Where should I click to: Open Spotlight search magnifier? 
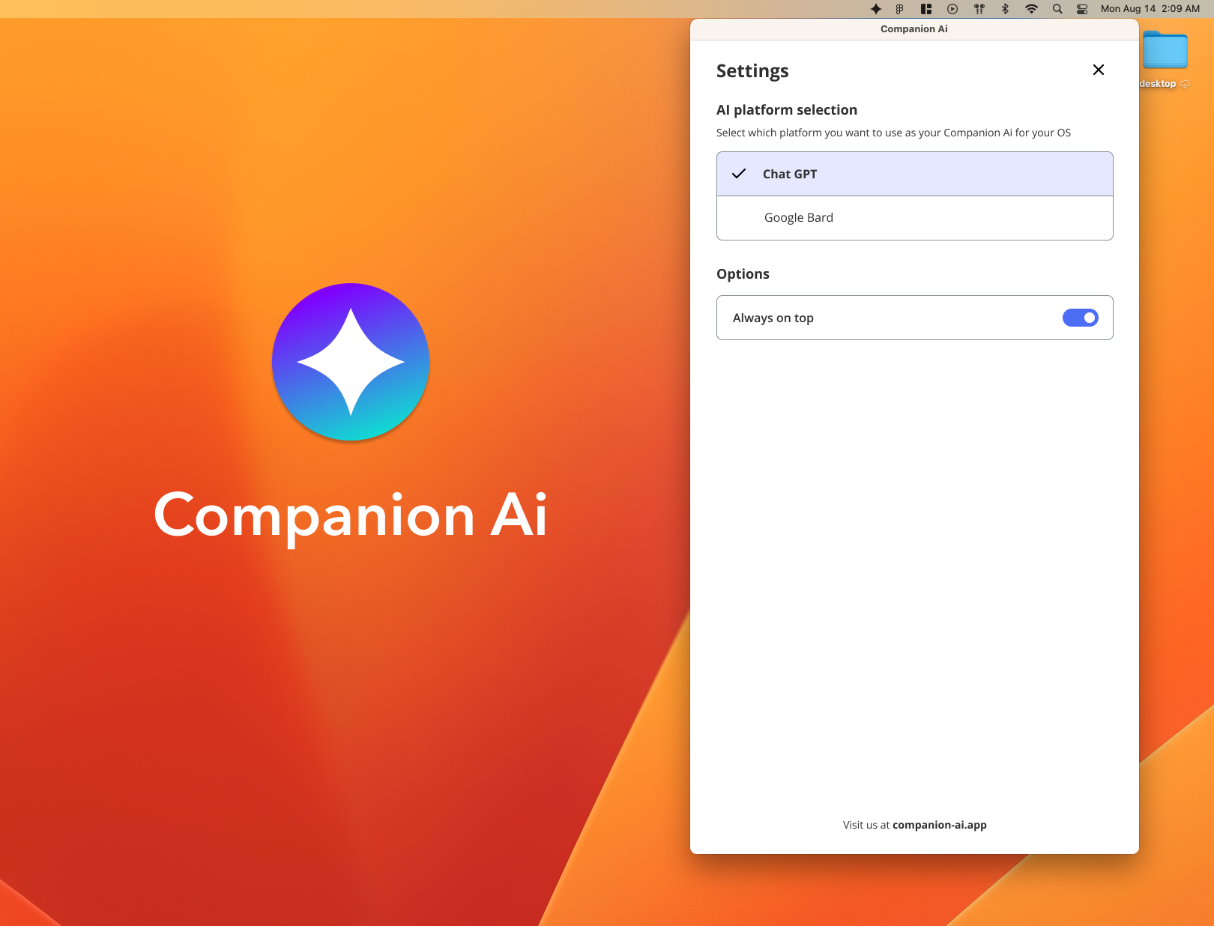pyautogui.click(x=1057, y=9)
